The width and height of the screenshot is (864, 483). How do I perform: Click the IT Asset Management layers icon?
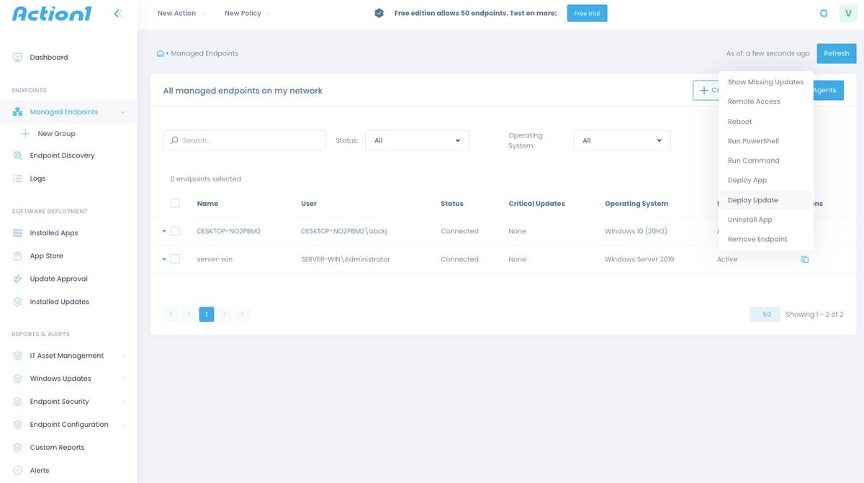pyautogui.click(x=18, y=356)
